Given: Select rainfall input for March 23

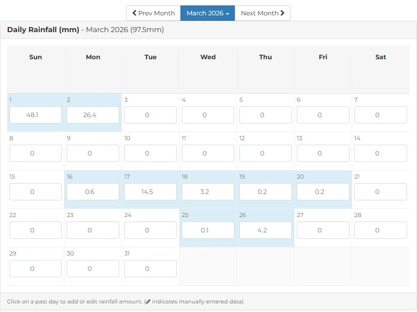Looking at the screenshot, I should point(93,230).
